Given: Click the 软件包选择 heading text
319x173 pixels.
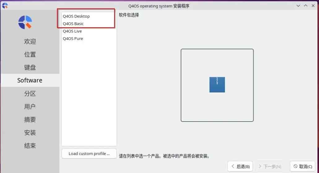Looking at the screenshot, I should [129, 15].
